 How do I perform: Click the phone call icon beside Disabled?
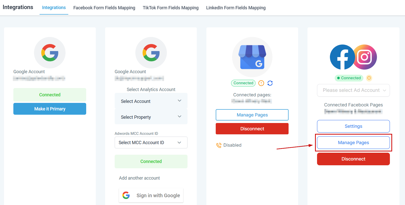219,145
